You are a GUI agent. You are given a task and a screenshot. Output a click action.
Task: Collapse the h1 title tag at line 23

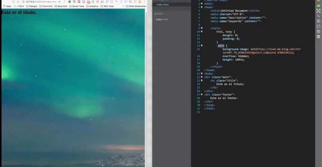point(202,81)
